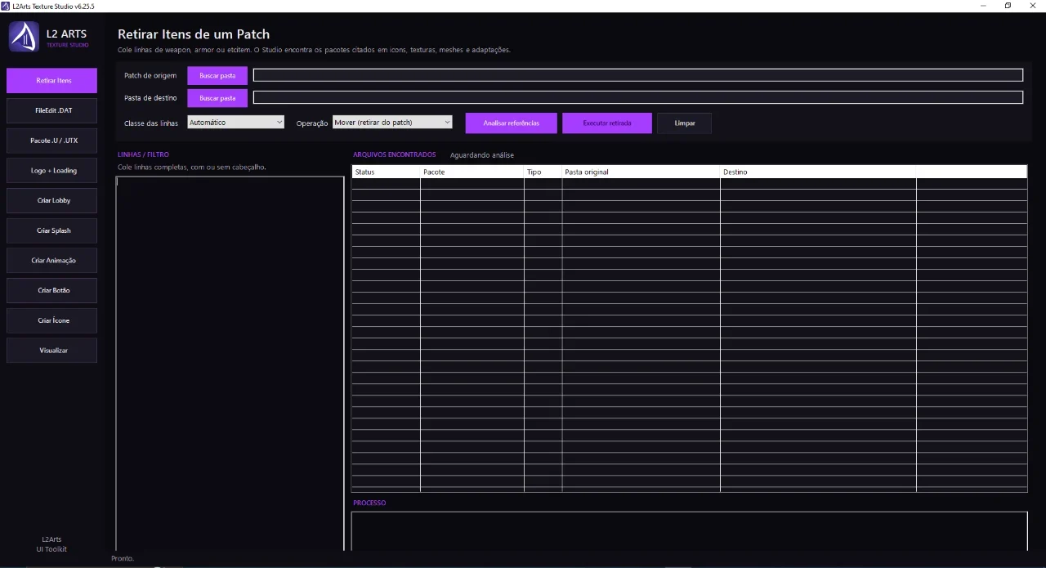Click the L2 Arts logo icon
1046x568 pixels.
[x=24, y=37]
